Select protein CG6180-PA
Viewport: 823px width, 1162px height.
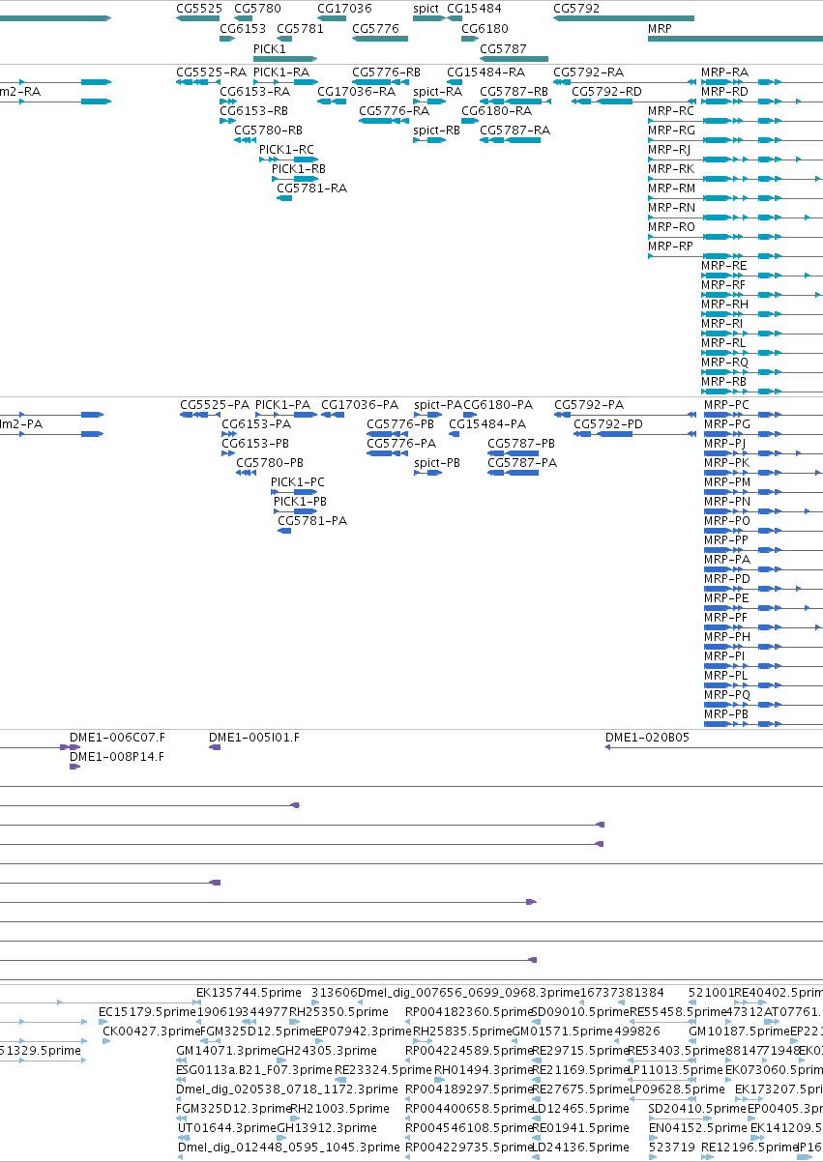pos(498,405)
